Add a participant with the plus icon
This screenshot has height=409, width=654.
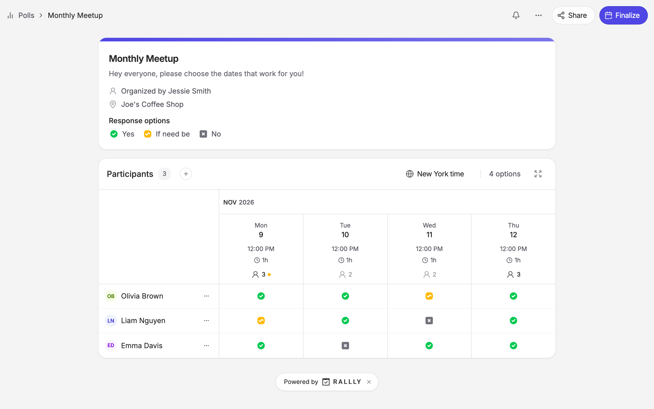186,174
